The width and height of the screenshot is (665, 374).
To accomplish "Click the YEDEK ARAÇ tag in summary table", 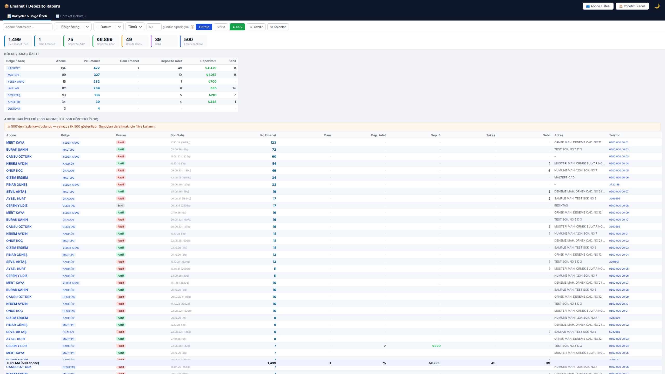I will [16, 82].
